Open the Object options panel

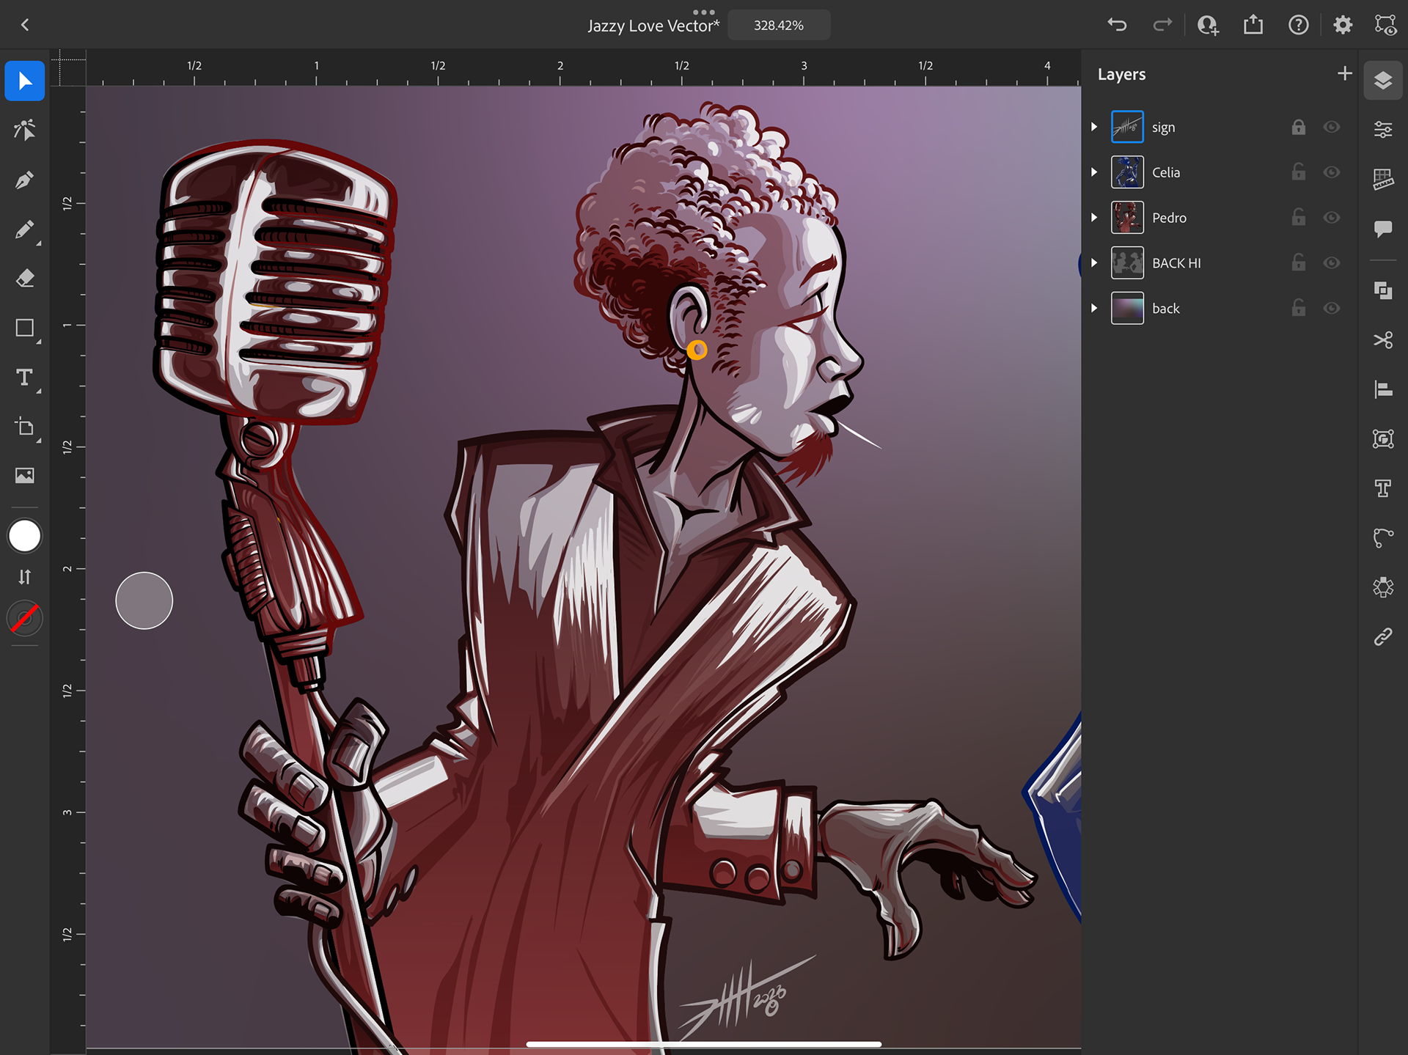(1383, 439)
